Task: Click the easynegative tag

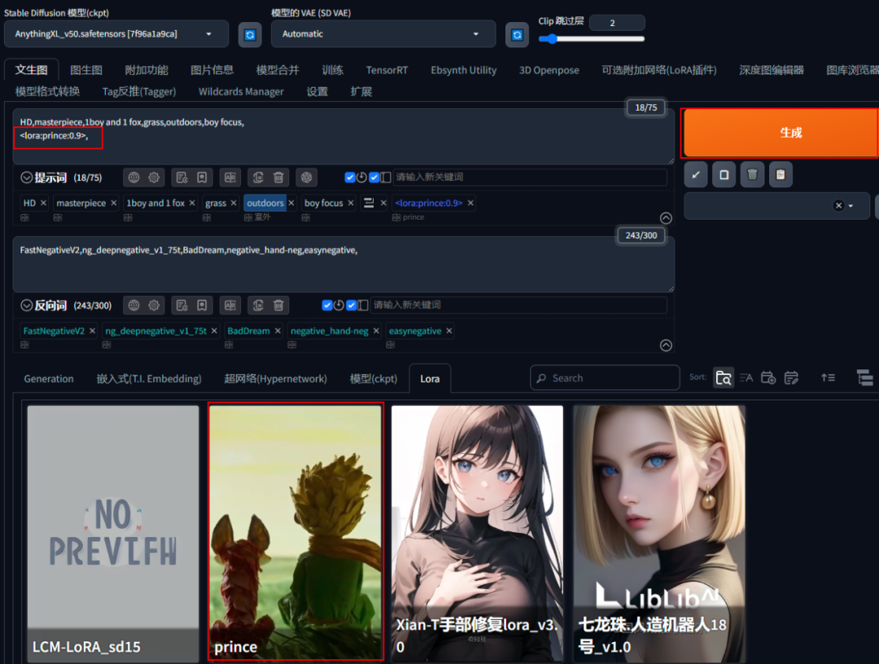Action: (x=415, y=331)
